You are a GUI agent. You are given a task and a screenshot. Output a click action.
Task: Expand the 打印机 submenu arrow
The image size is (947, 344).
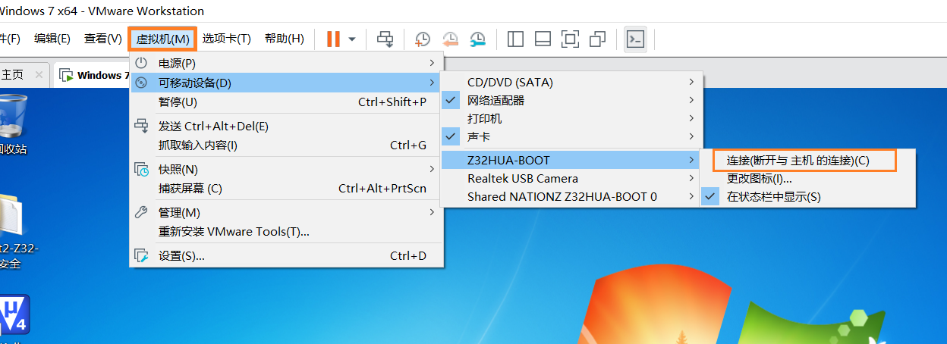[x=691, y=118]
